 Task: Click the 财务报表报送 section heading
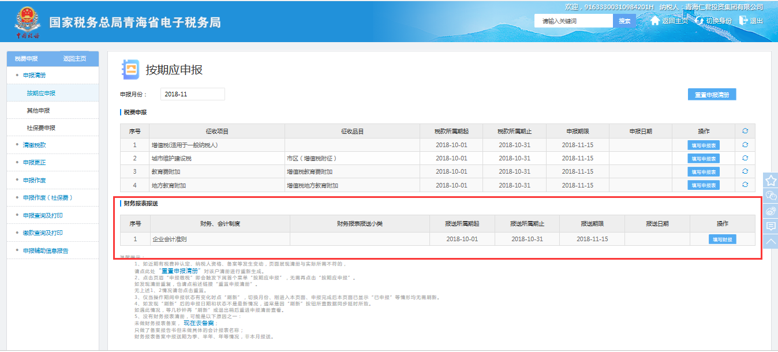point(141,204)
